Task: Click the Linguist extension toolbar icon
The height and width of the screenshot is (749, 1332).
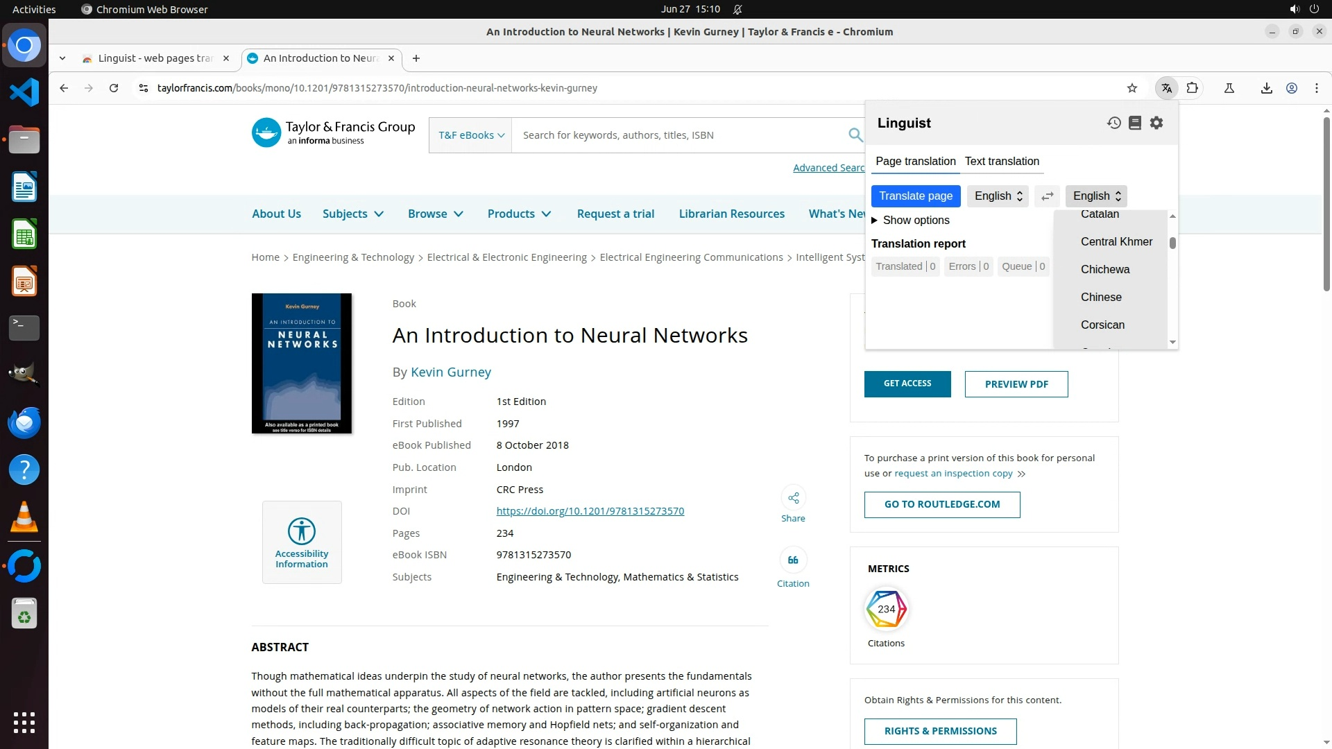Action: point(1167,88)
